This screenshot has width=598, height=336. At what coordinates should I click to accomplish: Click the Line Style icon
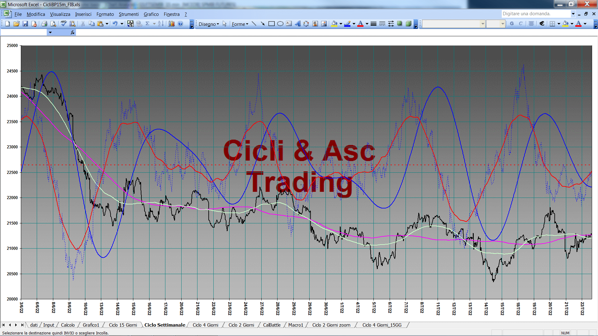tap(373, 24)
